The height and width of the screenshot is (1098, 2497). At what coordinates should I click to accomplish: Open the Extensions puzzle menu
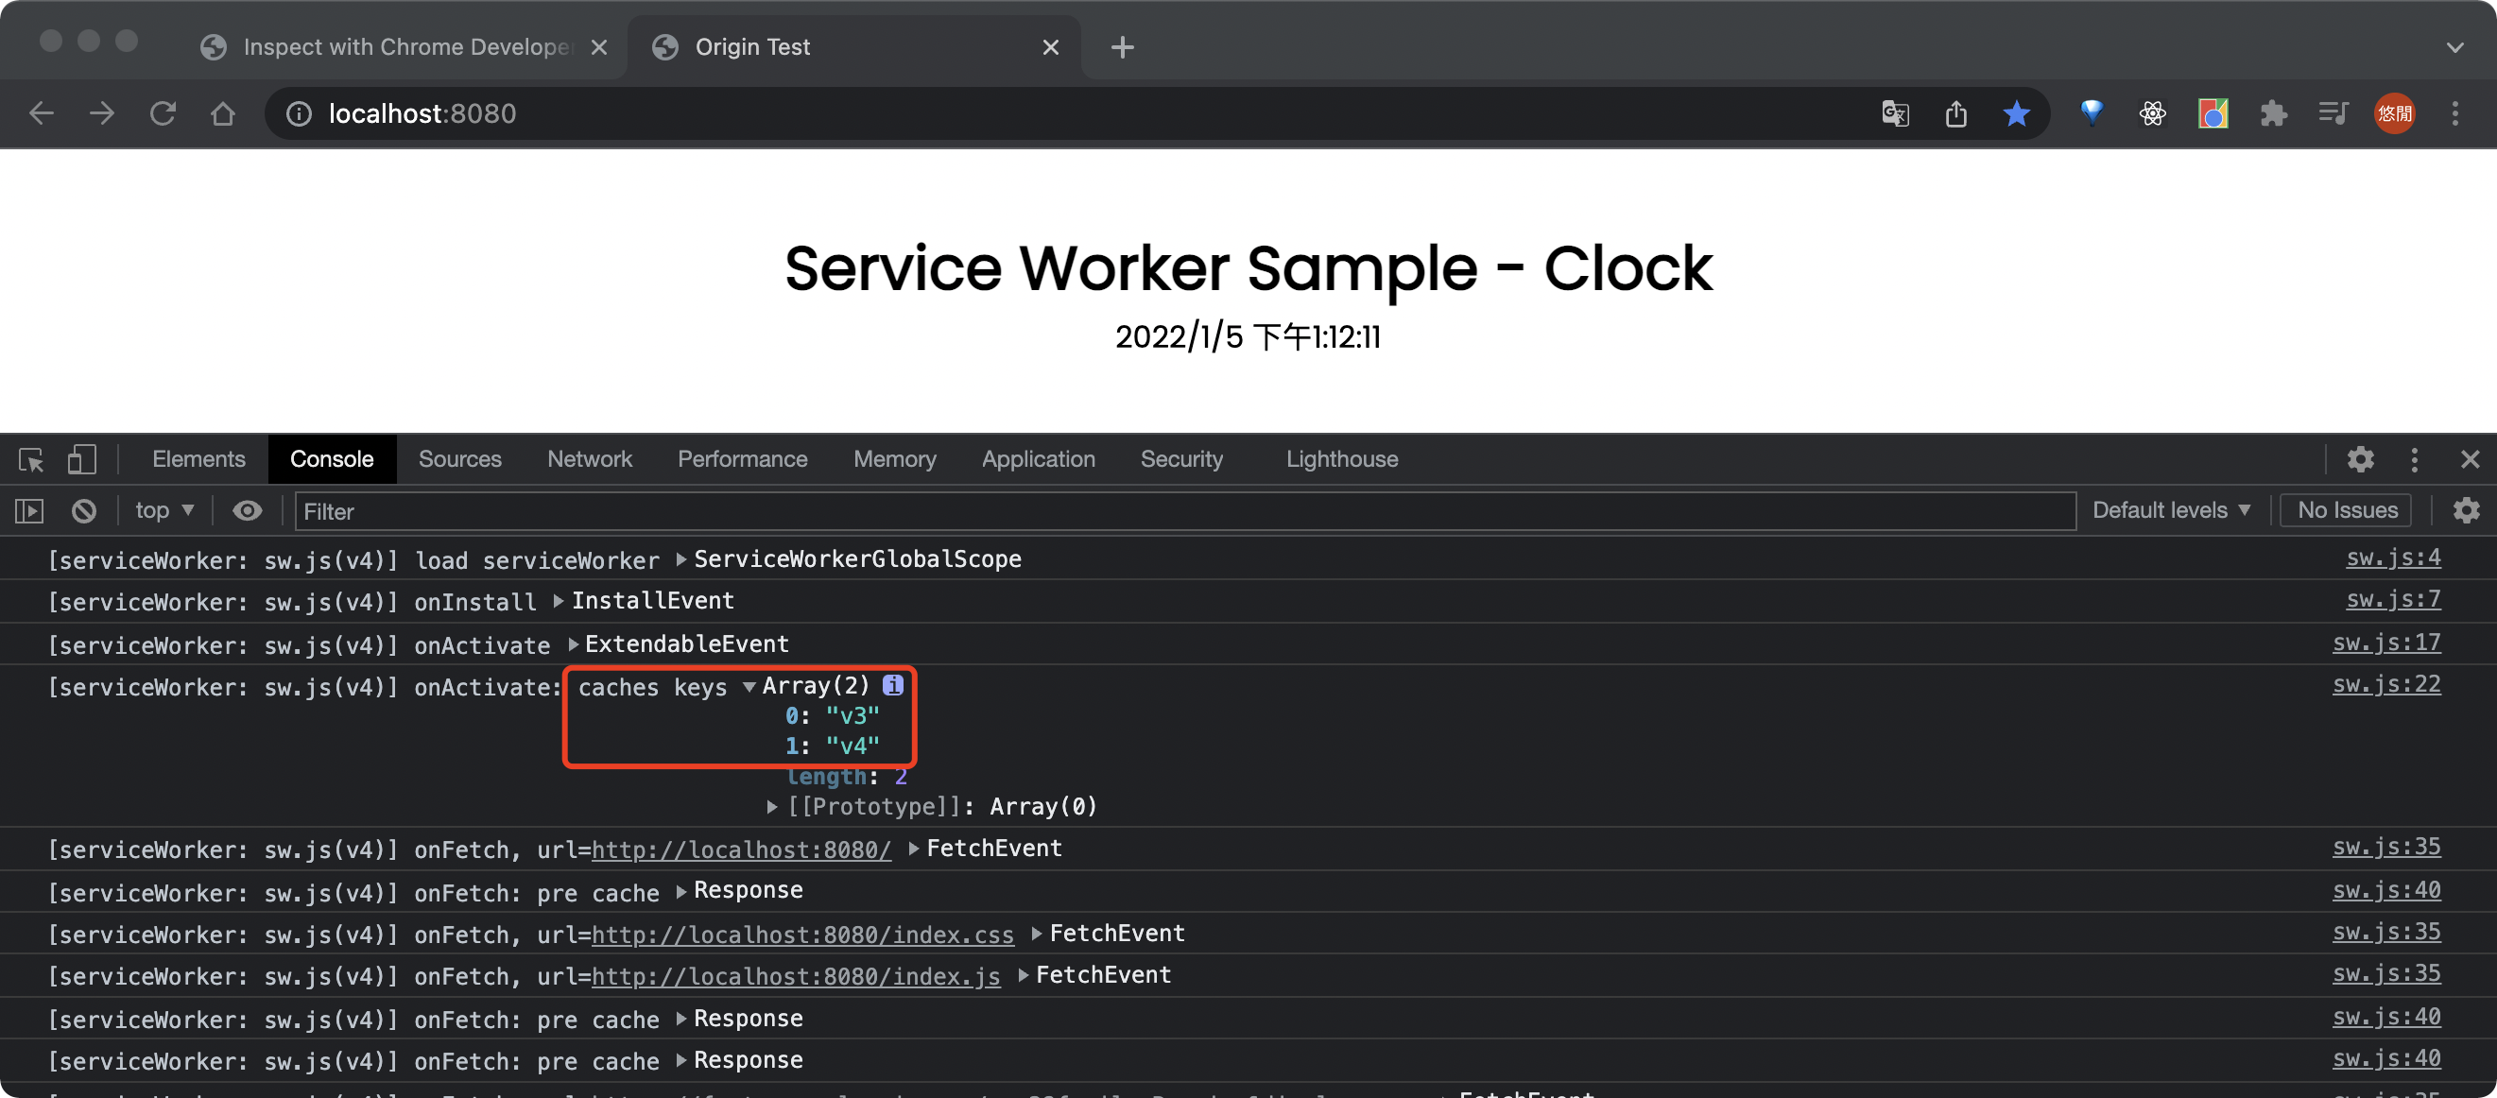2273,113
